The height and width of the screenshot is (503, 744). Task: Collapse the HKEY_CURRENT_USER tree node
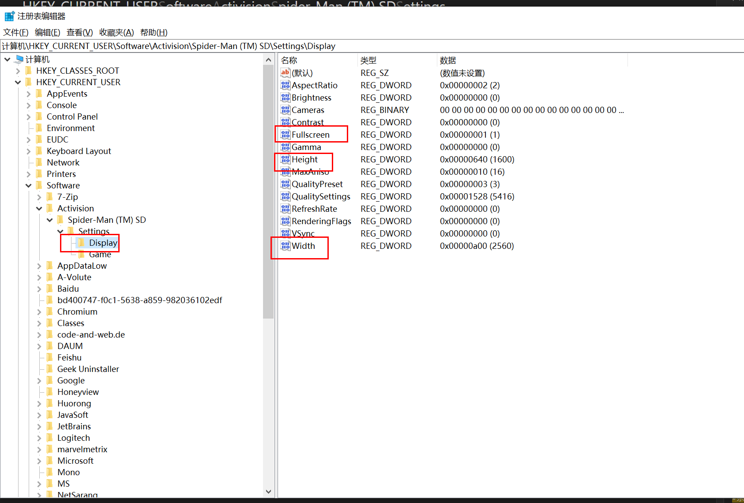click(18, 83)
